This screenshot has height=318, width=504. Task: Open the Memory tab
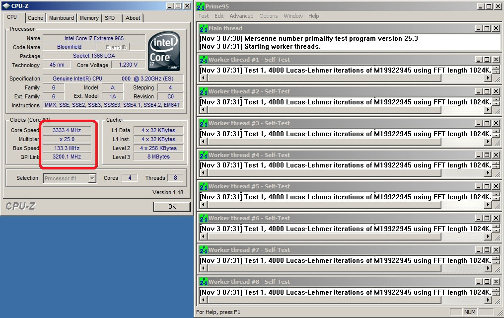[89, 18]
